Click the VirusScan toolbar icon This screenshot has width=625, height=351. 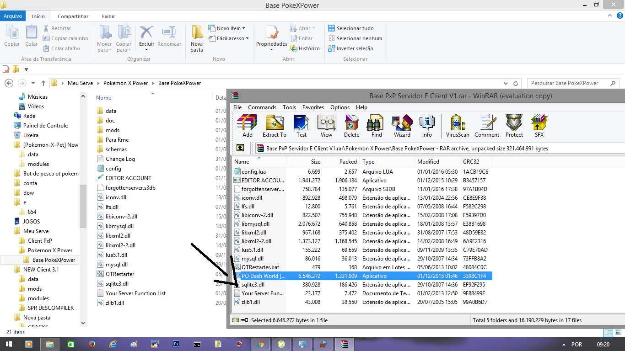(458, 126)
